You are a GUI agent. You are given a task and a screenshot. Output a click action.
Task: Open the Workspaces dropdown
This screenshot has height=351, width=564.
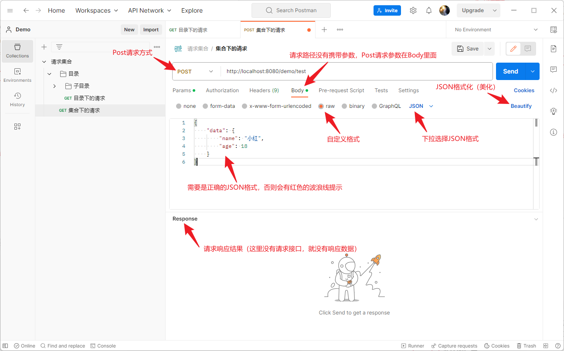point(96,10)
